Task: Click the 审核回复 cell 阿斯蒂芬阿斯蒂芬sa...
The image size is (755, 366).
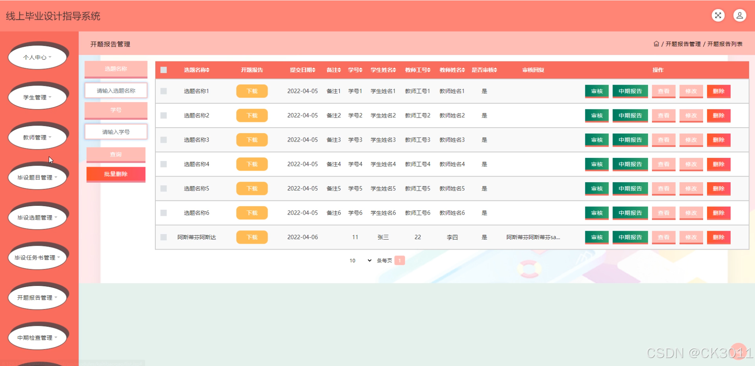Action: coord(533,237)
